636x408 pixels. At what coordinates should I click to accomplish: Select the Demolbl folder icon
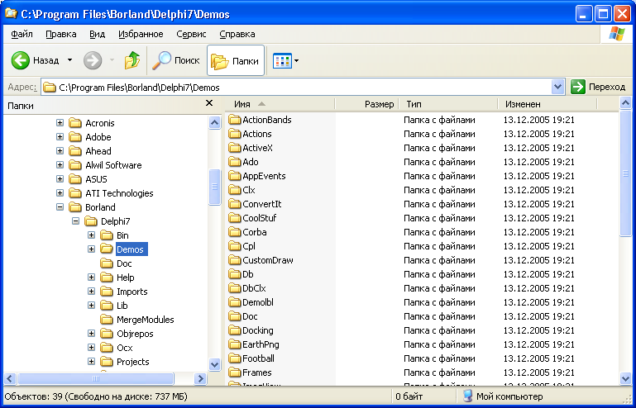234,302
